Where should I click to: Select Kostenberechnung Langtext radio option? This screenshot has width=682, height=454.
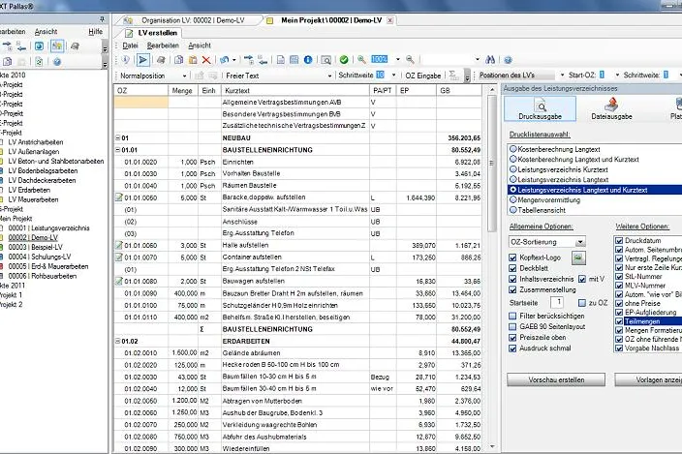tap(513, 149)
